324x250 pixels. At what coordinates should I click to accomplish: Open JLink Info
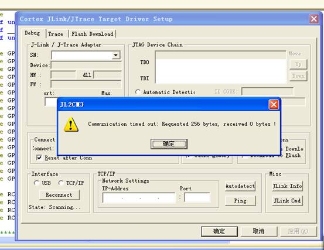pyautogui.click(x=287, y=186)
